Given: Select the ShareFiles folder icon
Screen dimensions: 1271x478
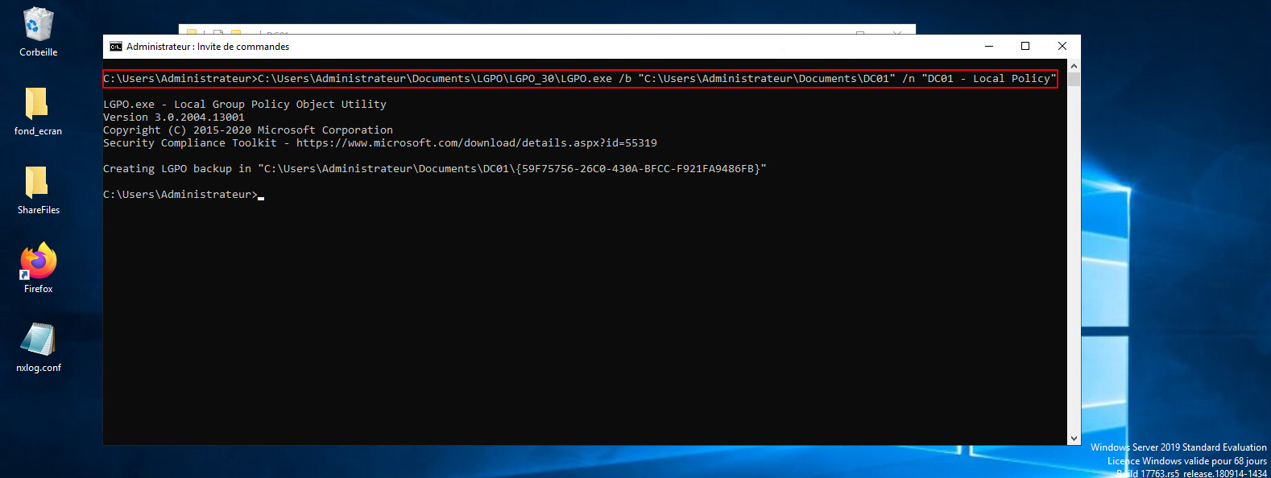Looking at the screenshot, I should click(x=38, y=183).
